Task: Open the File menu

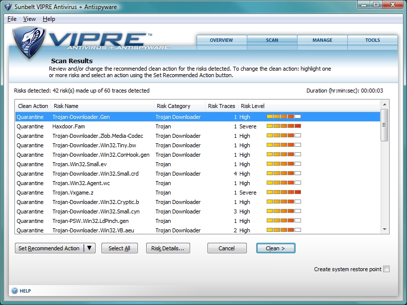Action: pos(12,19)
